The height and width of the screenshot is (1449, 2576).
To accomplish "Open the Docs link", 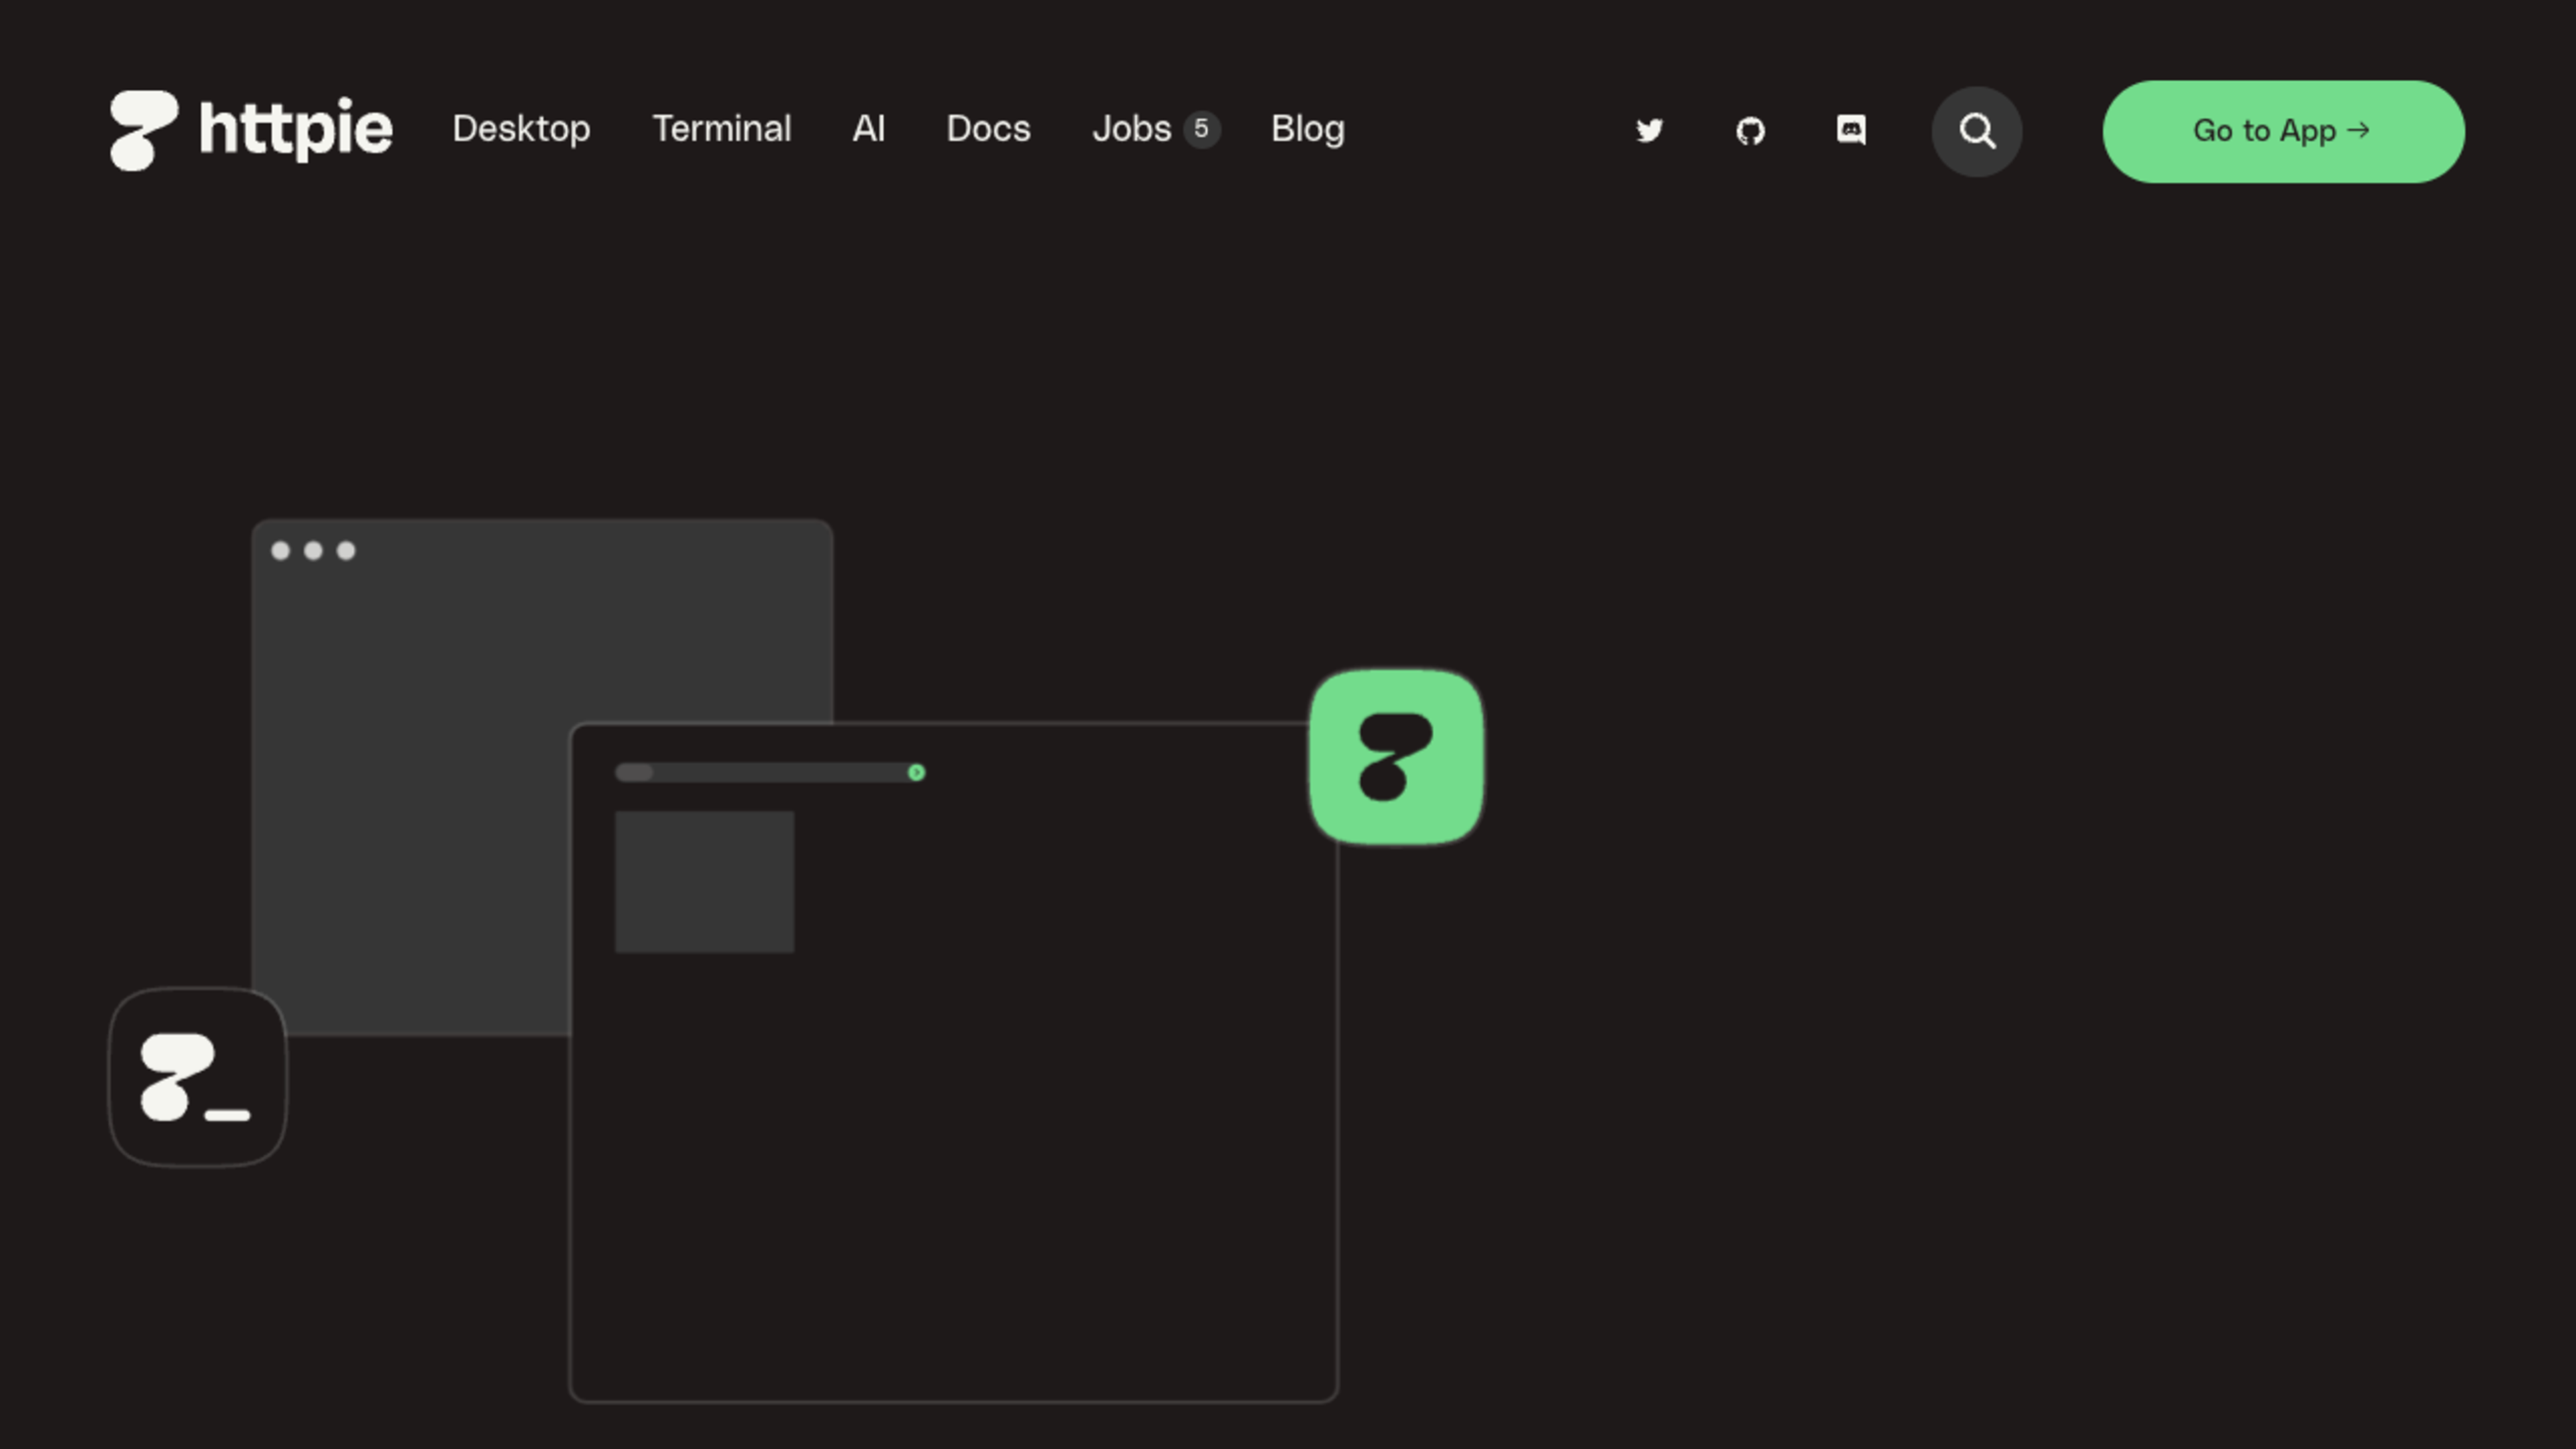I will (988, 129).
